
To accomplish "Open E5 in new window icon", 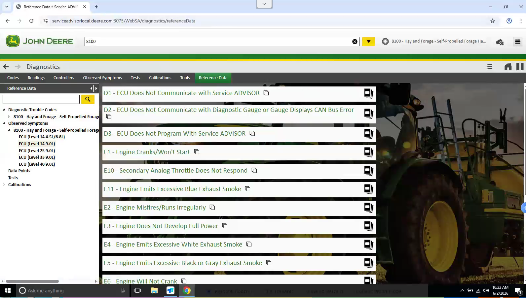I will coord(369,263).
